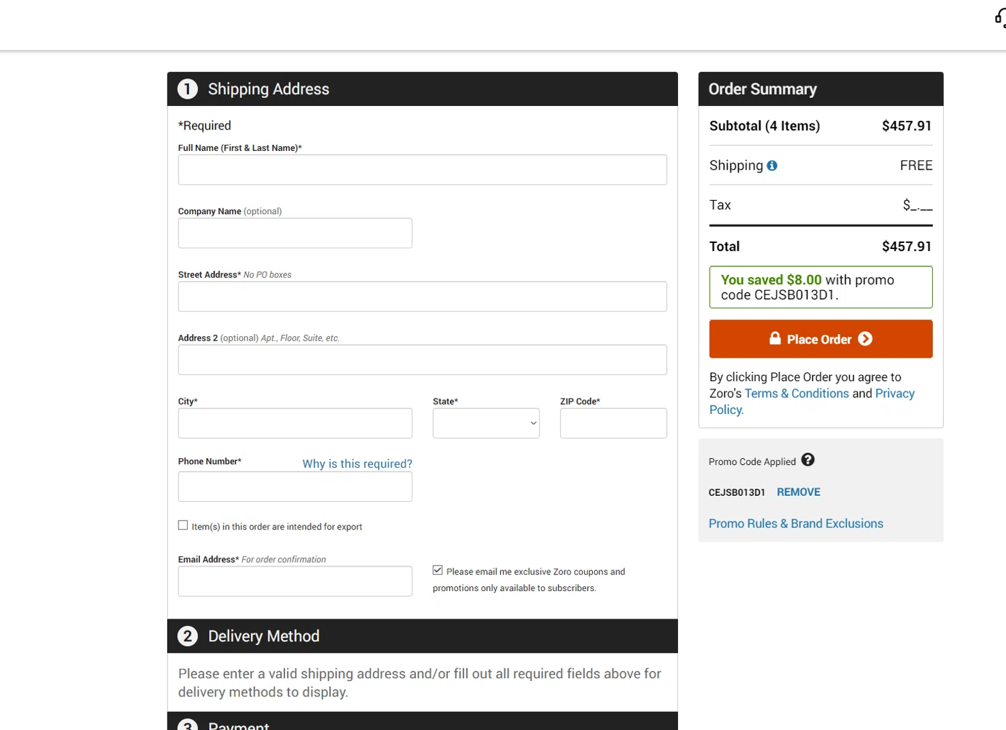Uncheck the Zoro coupons email subscription
This screenshot has width=1006, height=730.
click(x=438, y=570)
